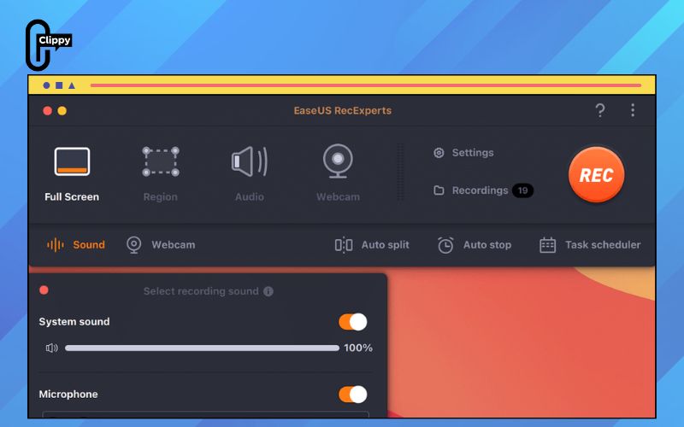Click the Recordings text label
Image resolution: width=684 pixels, height=427 pixels.
(x=480, y=190)
